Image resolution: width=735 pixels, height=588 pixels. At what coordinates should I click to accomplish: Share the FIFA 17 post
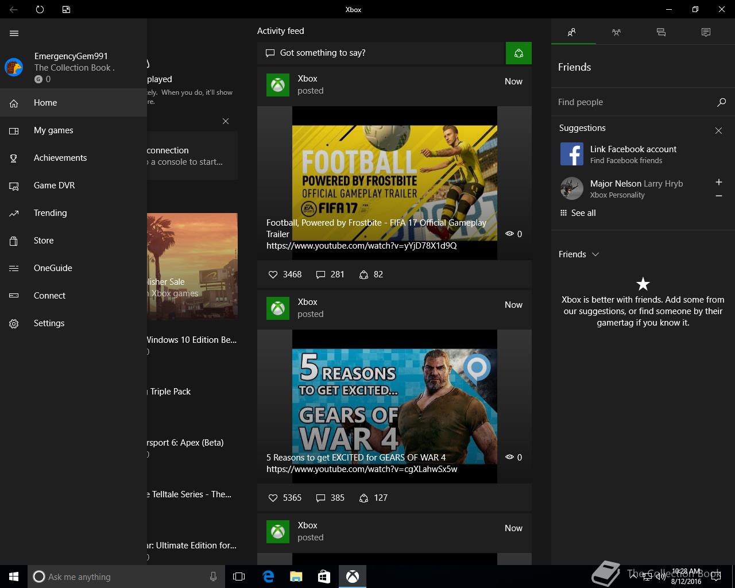click(x=371, y=274)
